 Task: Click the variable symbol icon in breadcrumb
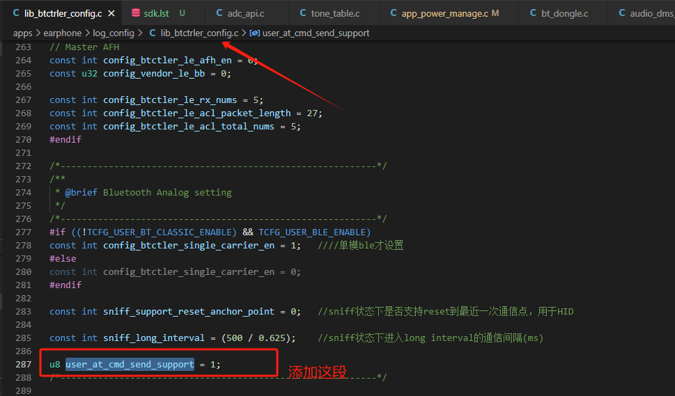(254, 33)
